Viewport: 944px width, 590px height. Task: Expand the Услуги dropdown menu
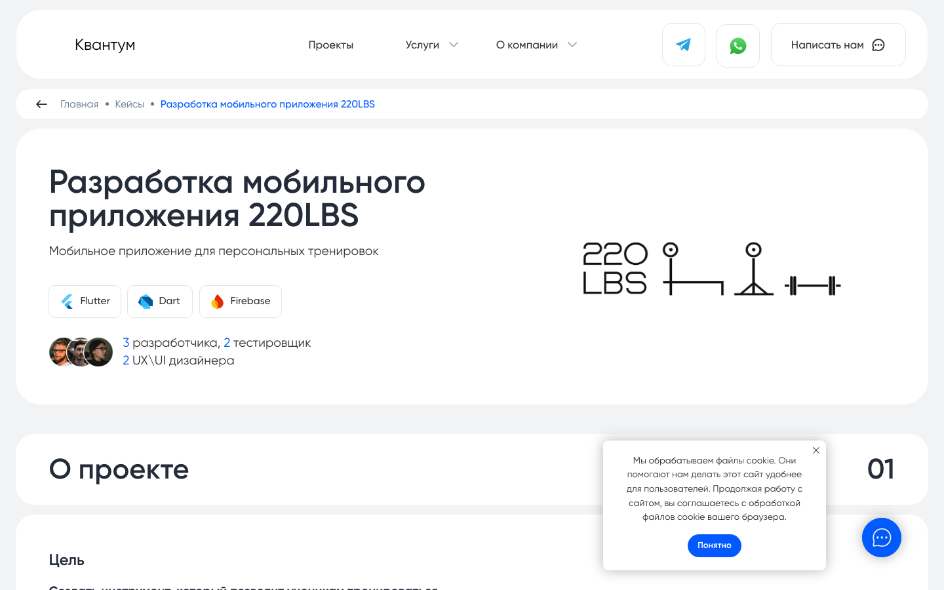[431, 45]
